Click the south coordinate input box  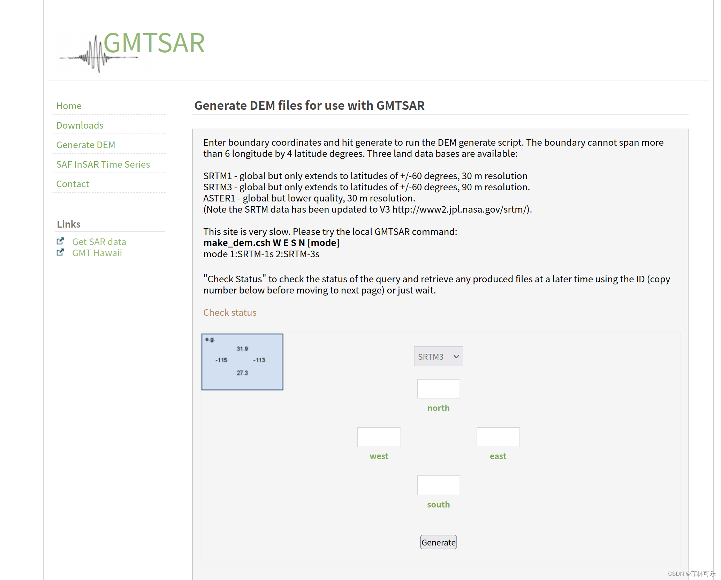438,485
